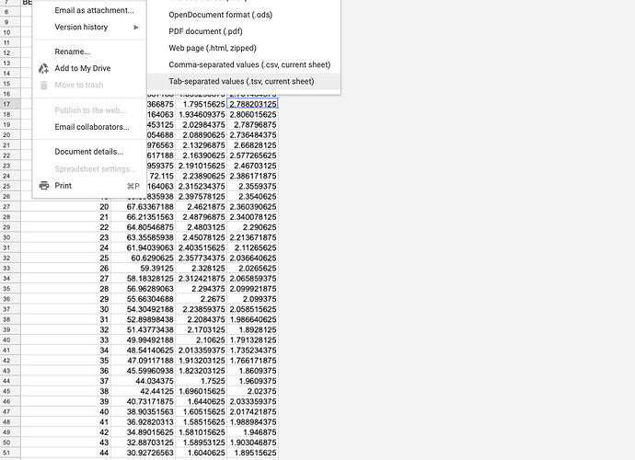
Task: Click the Publish to the web item
Action: pos(90,110)
